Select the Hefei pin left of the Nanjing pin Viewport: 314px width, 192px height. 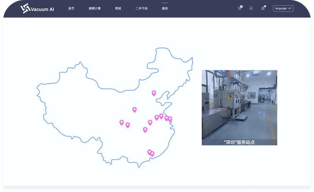point(157,118)
